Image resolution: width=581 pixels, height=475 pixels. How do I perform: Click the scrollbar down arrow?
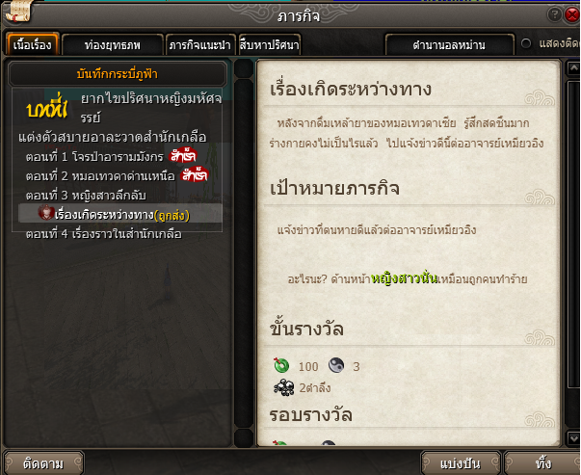pyautogui.click(x=573, y=438)
